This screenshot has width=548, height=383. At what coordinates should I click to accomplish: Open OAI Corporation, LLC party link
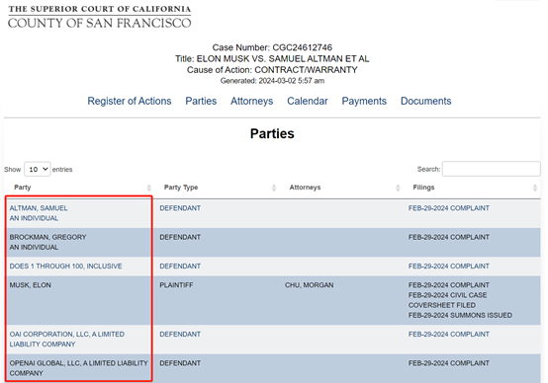66,339
